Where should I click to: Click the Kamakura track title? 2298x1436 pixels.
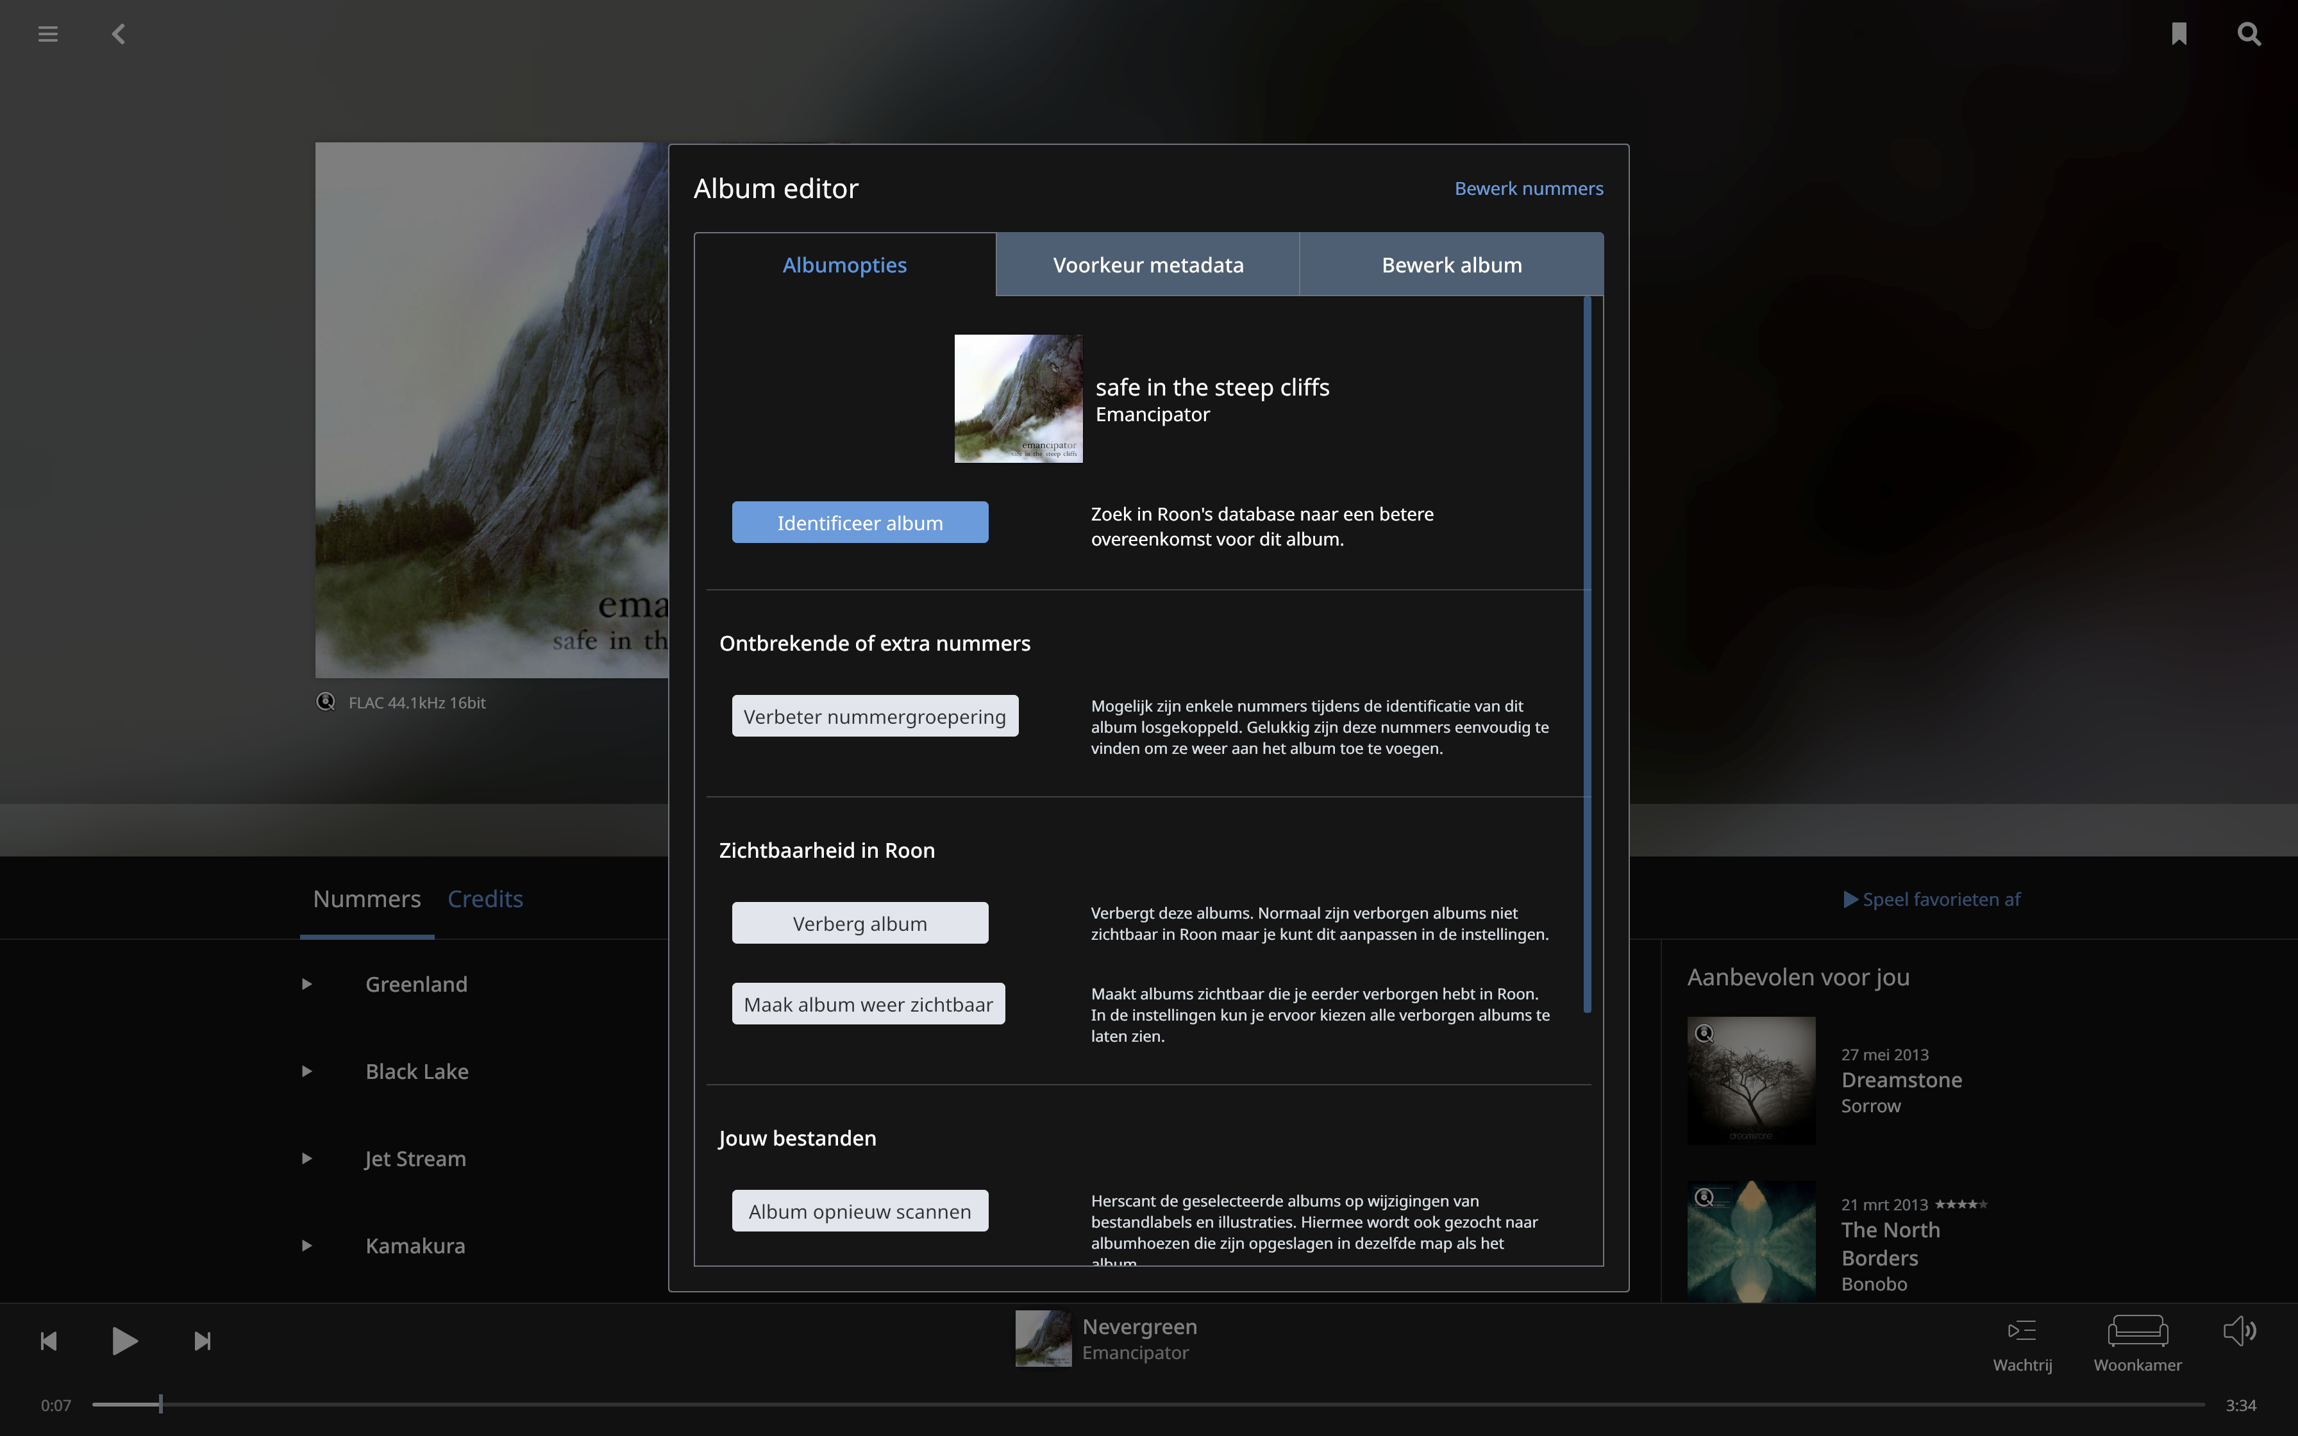click(415, 1246)
